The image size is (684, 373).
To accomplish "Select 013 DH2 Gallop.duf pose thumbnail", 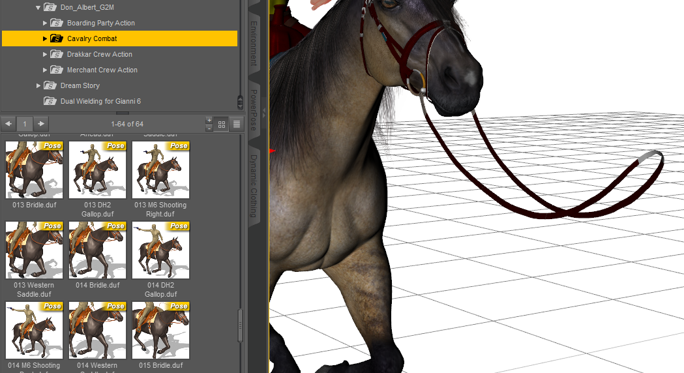I will pos(97,170).
